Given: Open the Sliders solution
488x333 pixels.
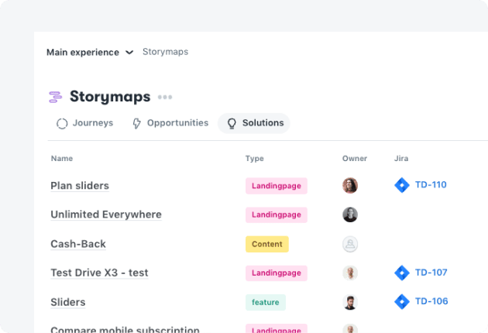Looking at the screenshot, I should tap(68, 302).
